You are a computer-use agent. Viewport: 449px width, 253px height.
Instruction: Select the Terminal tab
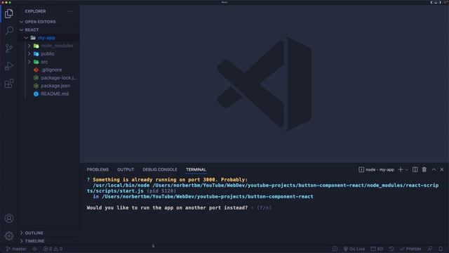pos(196,169)
